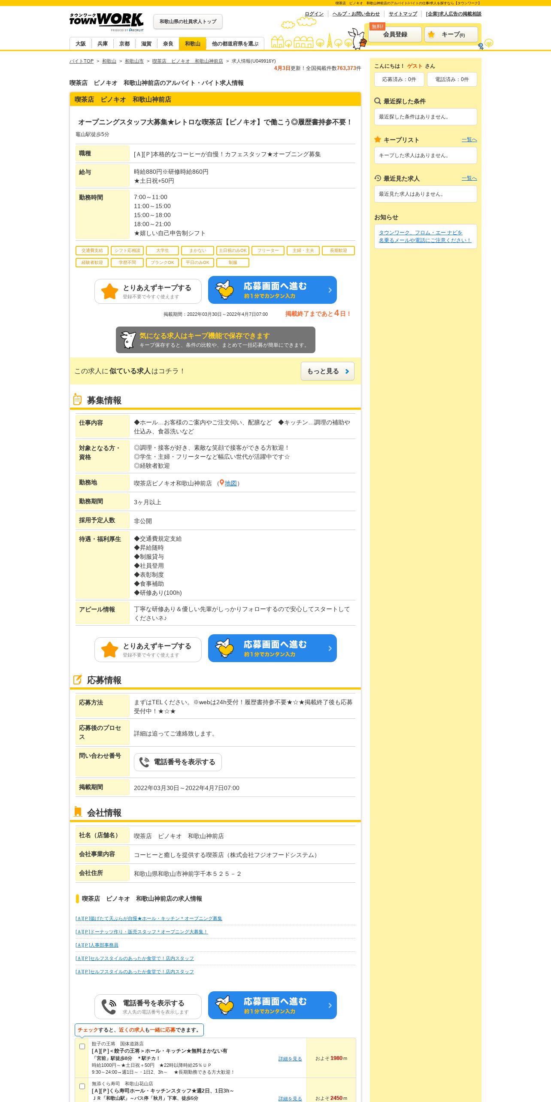Click the phone icon in 問い合わせ番号 row

[x=144, y=762]
